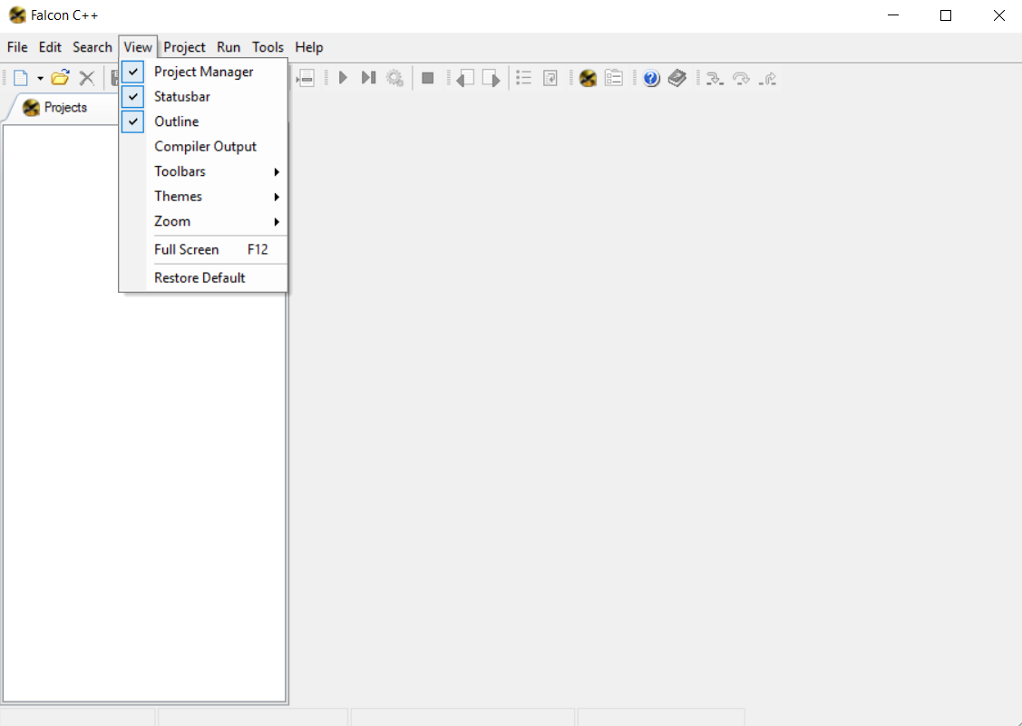Toggle the Outline checkbox off
This screenshot has width=1022, height=726.
coord(177,121)
